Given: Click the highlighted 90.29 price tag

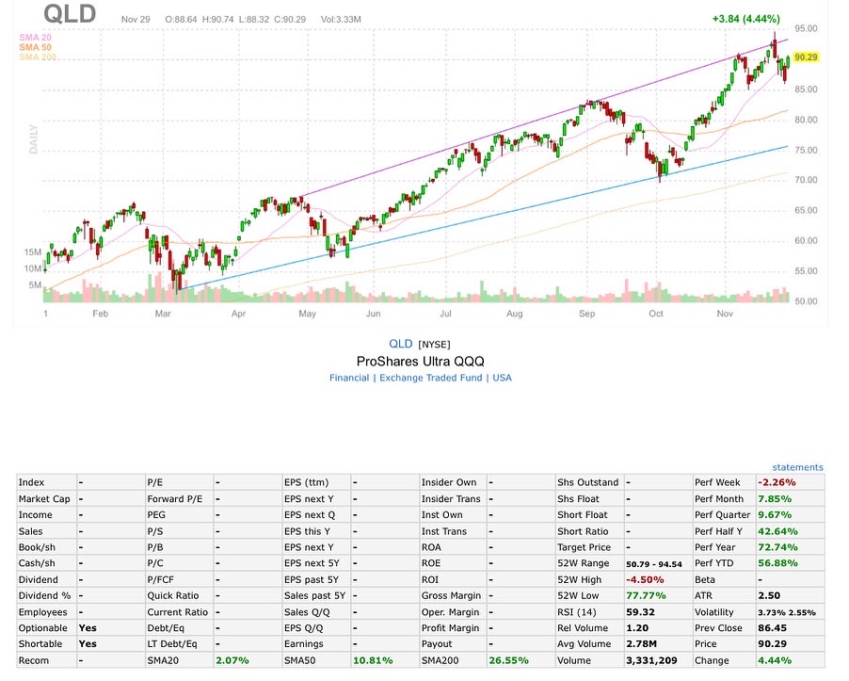Looking at the screenshot, I should pyautogui.click(x=806, y=57).
